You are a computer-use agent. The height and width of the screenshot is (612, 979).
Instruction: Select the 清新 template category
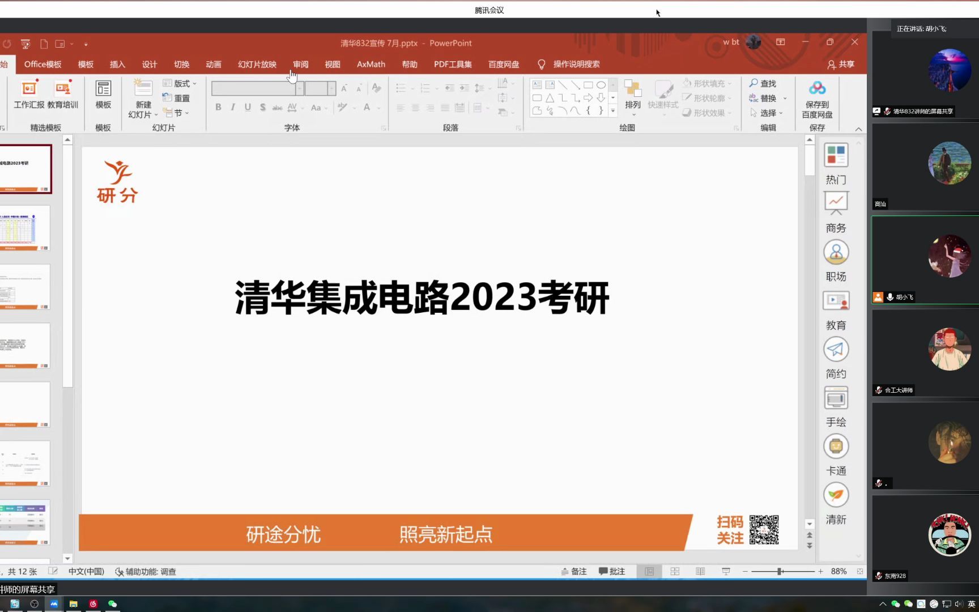836,504
